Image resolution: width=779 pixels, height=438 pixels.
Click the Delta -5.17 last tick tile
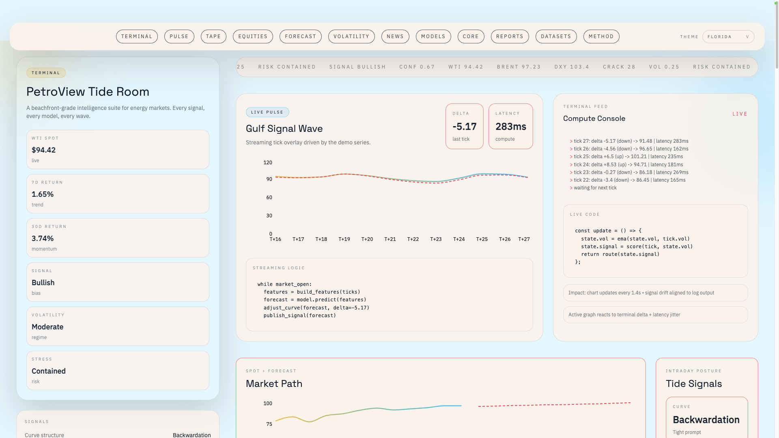click(x=465, y=126)
